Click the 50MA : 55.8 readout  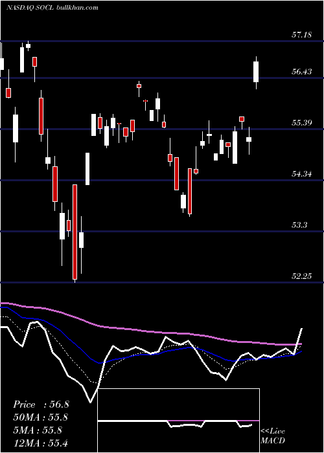[40, 417]
